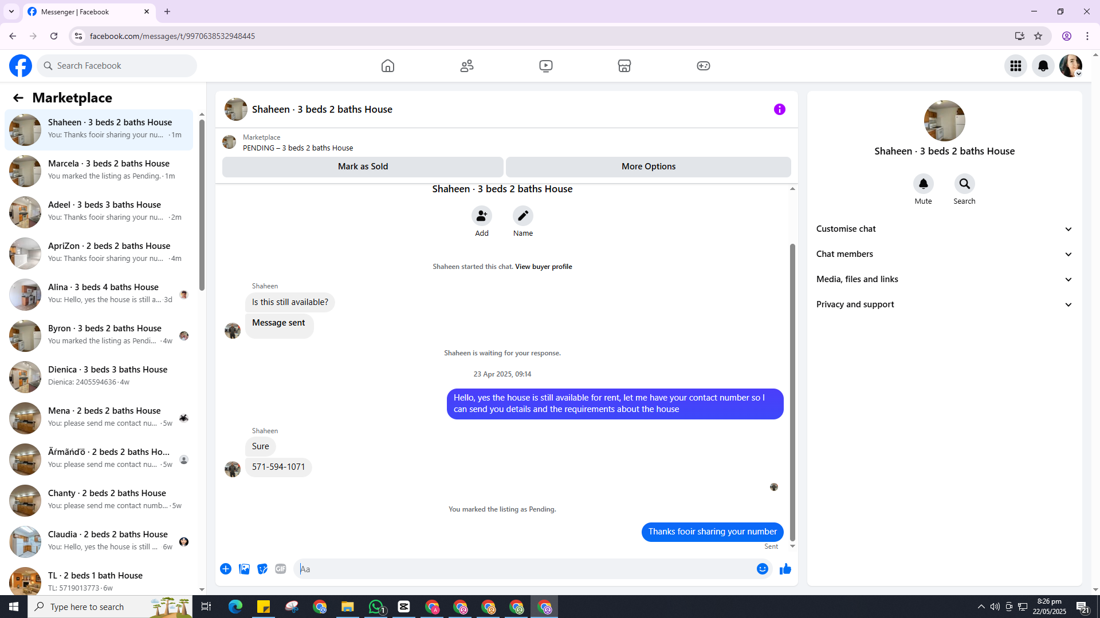
Task: Open the Byron 3 beds 2 baths chat
Action: point(99,335)
